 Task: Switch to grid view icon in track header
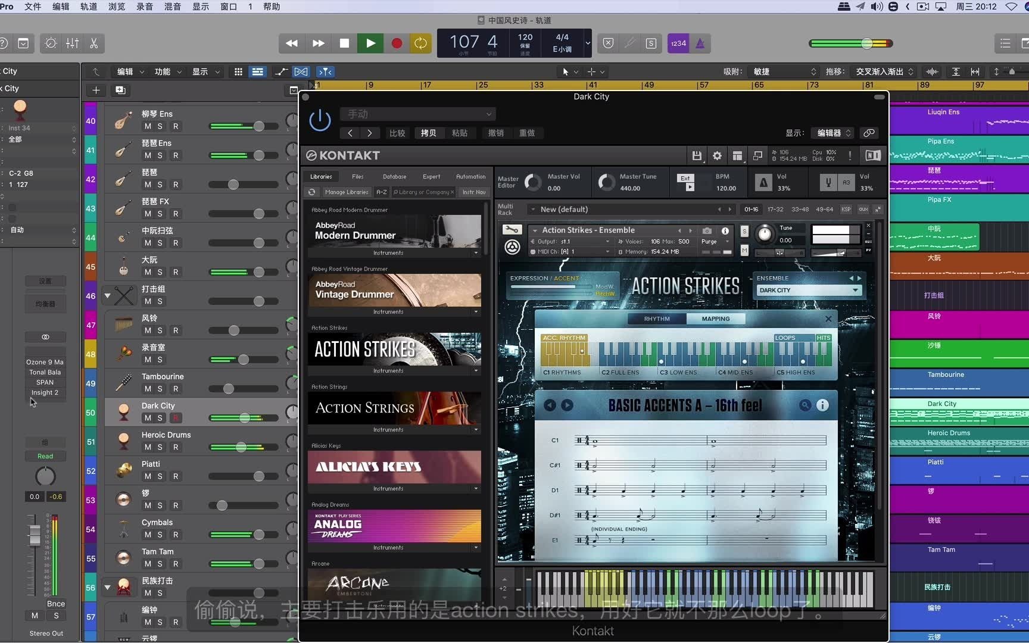coord(238,71)
